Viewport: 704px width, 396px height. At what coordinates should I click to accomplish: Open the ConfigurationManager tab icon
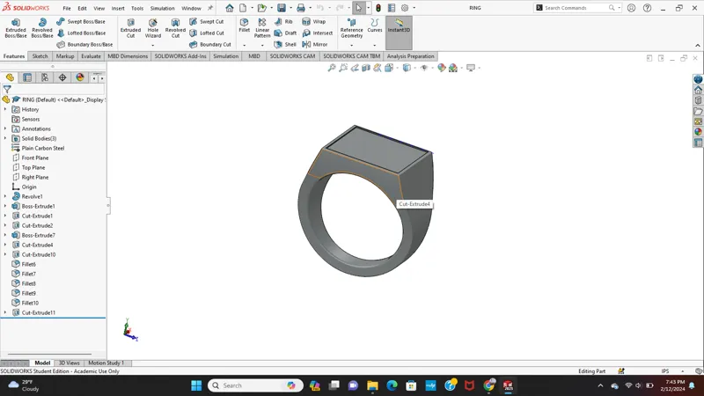tap(45, 77)
